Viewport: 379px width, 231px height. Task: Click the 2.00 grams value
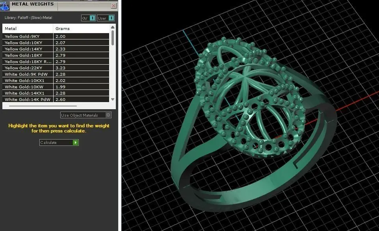60,36
